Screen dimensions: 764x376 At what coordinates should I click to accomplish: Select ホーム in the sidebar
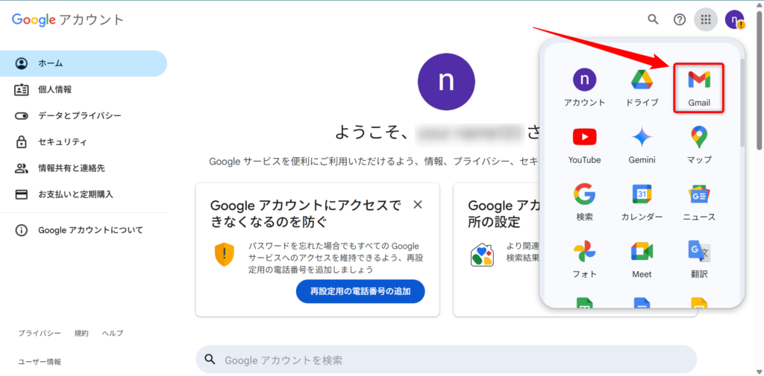click(84, 63)
